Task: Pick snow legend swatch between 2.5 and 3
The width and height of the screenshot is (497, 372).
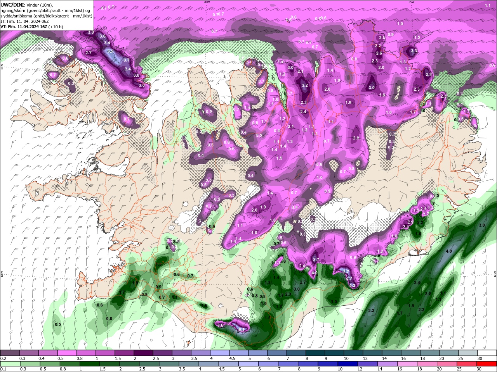Action: point(163,353)
